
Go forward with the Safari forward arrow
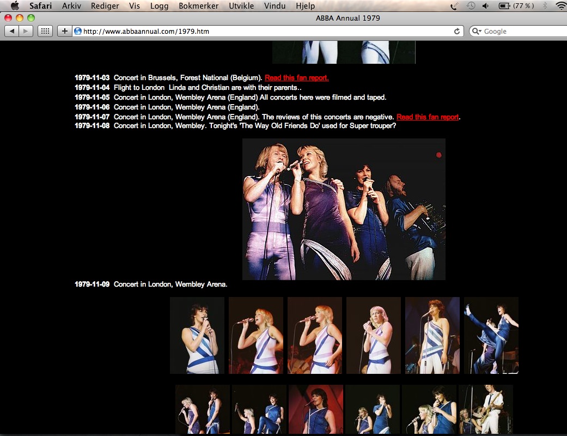(26, 31)
